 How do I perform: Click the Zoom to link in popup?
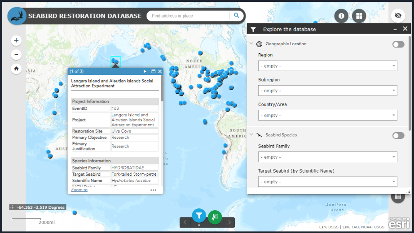tap(79, 190)
